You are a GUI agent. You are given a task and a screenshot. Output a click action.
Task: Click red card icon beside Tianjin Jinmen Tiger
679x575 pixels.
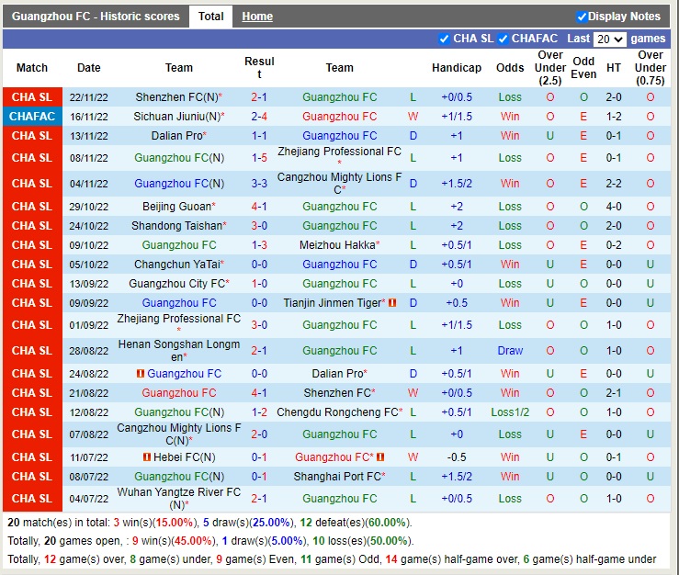coord(392,303)
